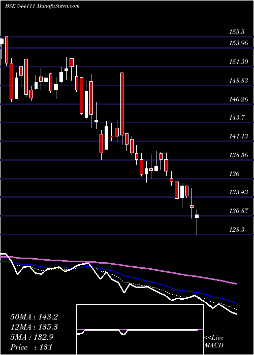Viewport: 254px width, 355px height.
Task: Click the <<Live MACD label
Action: point(214,342)
